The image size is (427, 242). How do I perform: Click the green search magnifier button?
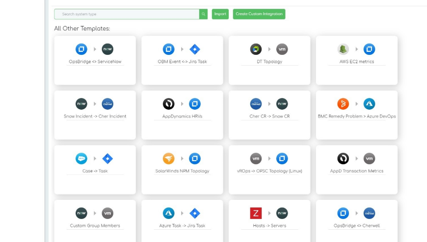pos(203,14)
